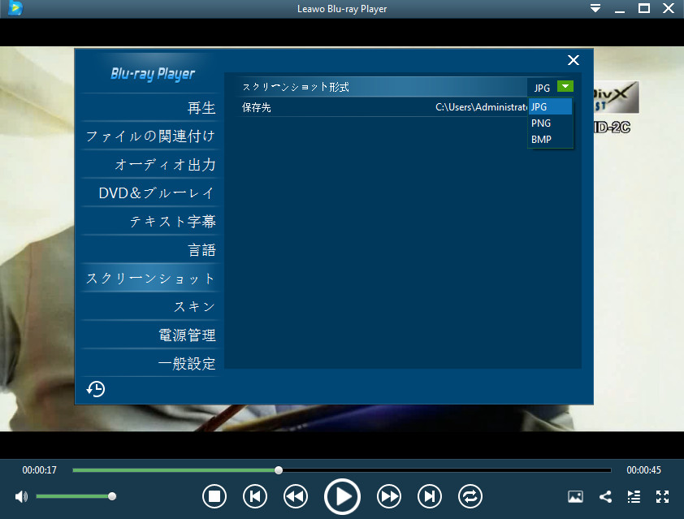Image resolution: width=684 pixels, height=519 pixels.
Task: Click the 保存先 path C:\Users\Administrat field
Action: 481,107
